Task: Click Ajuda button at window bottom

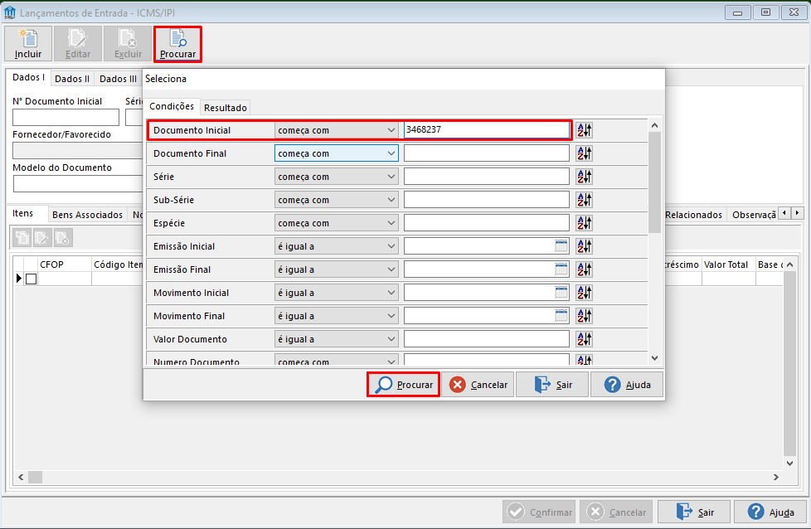Action: tap(770, 512)
